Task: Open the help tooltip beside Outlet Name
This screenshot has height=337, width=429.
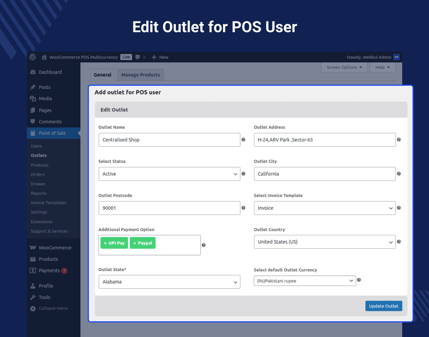Action: (244, 140)
